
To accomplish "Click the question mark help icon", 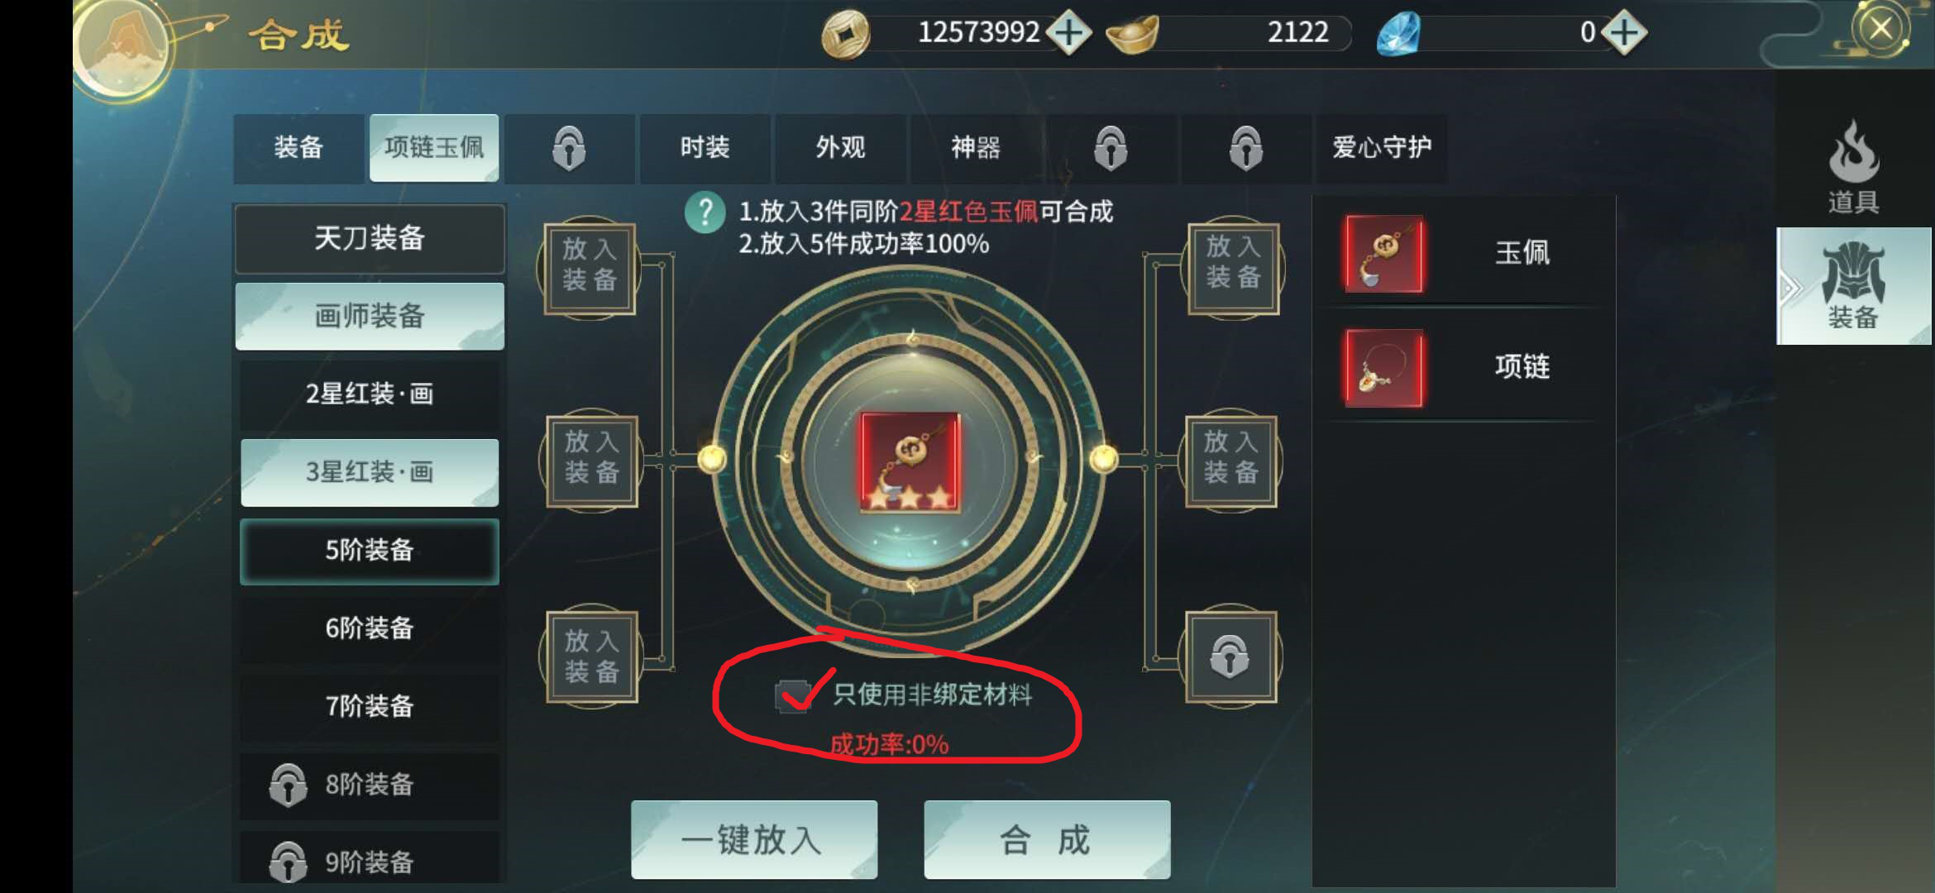I will (705, 213).
